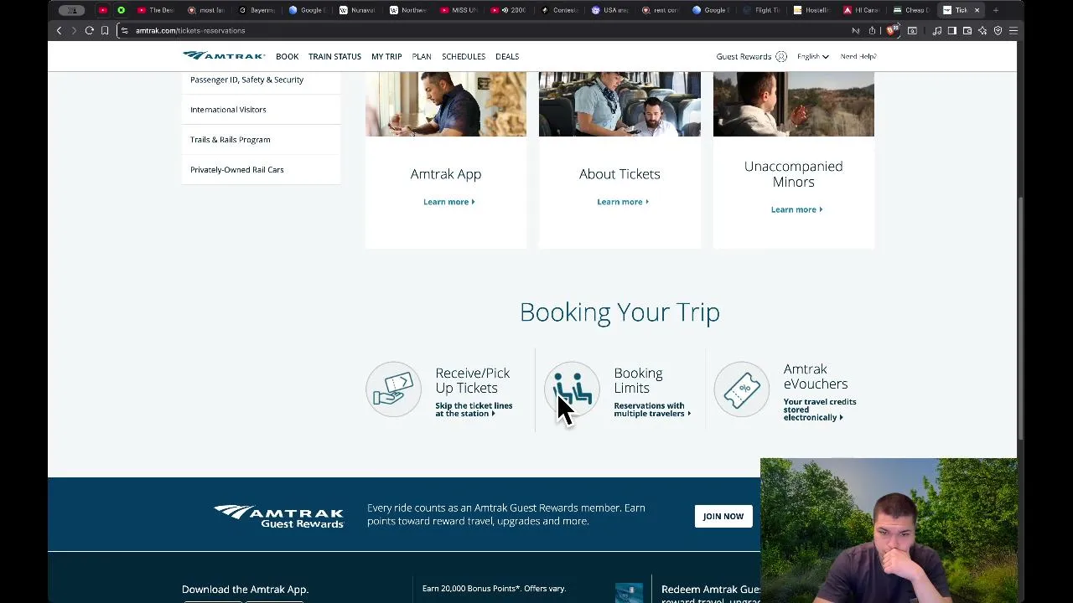Viewport: 1073px width, 603px height.
Task: Click the Booking Limits seats icon
Action: tap(572, 389)
